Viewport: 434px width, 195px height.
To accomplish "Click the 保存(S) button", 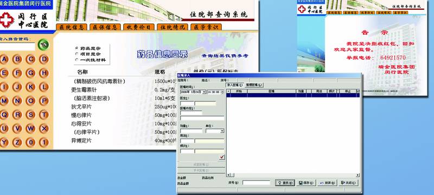I will (x=306, y=183).
